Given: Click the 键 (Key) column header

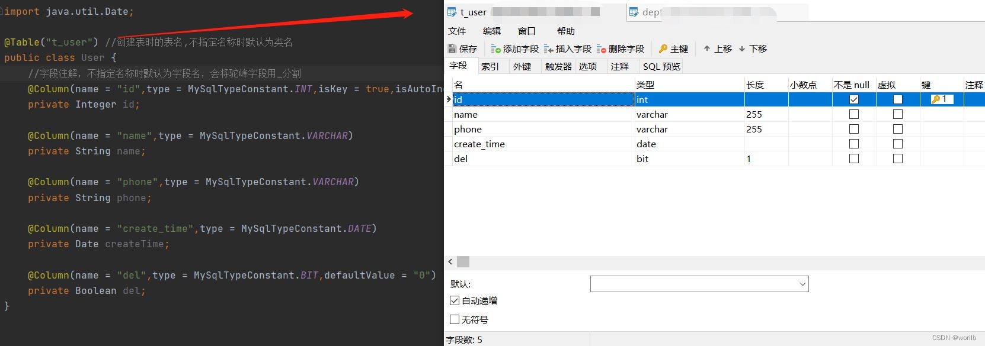Looking at the screenshot, I should tap(942, 85).
